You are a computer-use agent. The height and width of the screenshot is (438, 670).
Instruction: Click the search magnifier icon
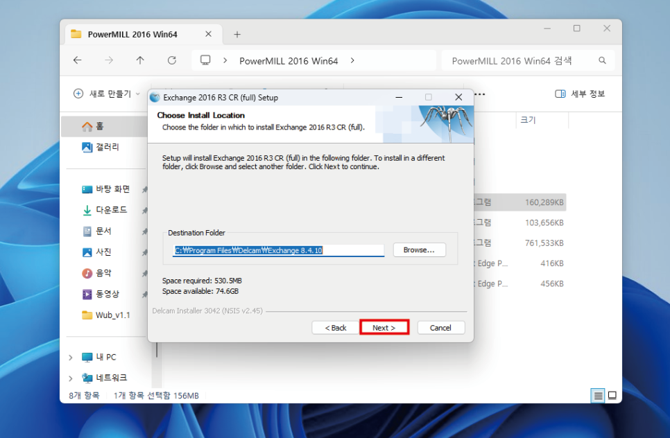602,60
